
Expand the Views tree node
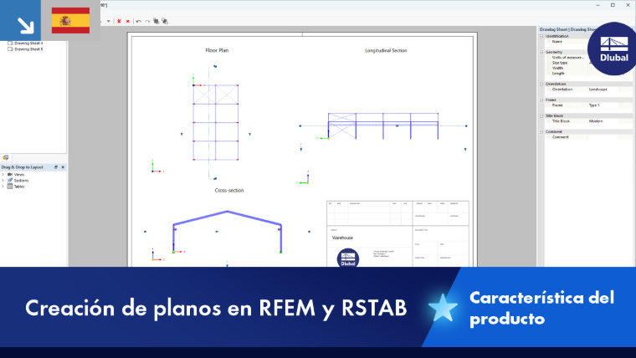[x=3, y=174]
